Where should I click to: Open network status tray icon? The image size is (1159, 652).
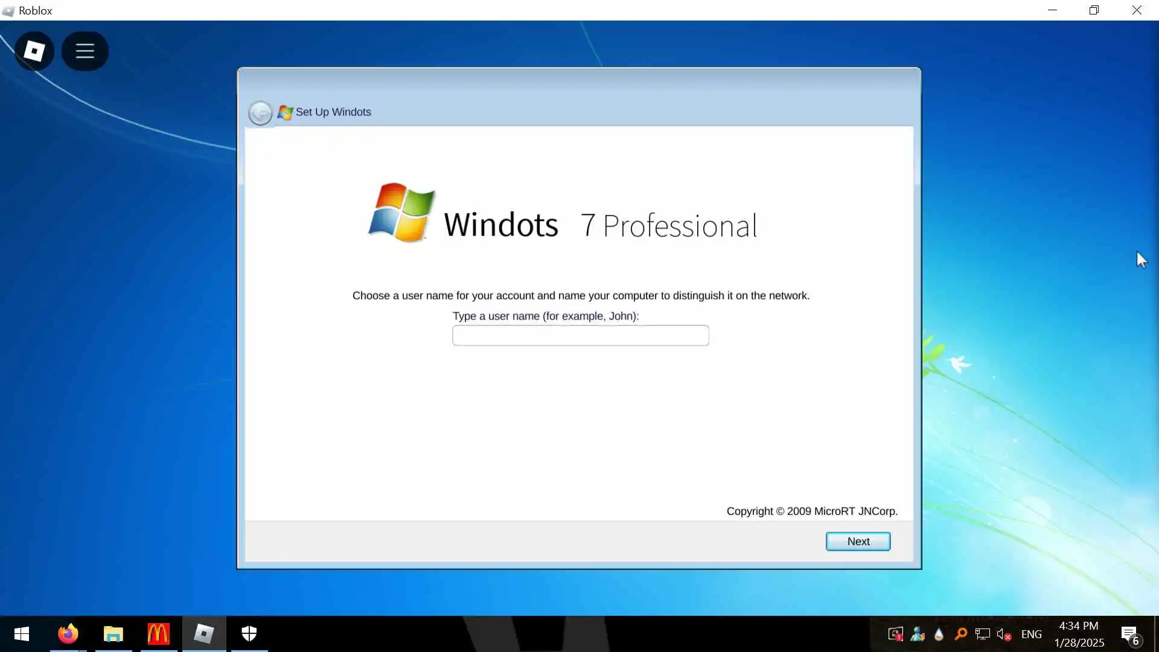click(982, 634)
